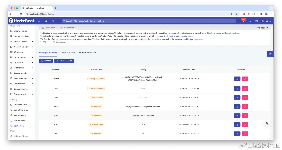The height and width of the screenshot is (150, 282).
Task: Expand DB Monitor in sidebar
Action: 22,52
